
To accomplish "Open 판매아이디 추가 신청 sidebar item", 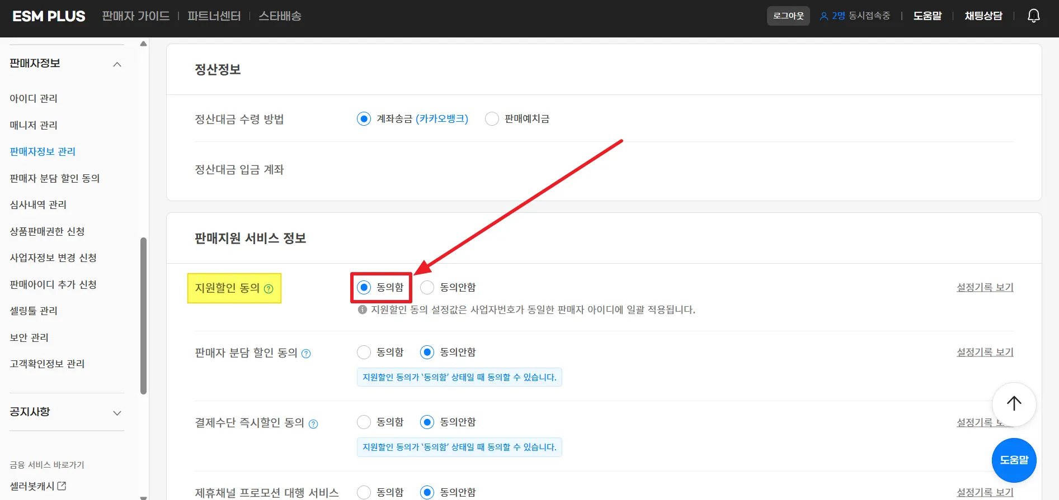I will coord(53,284).
